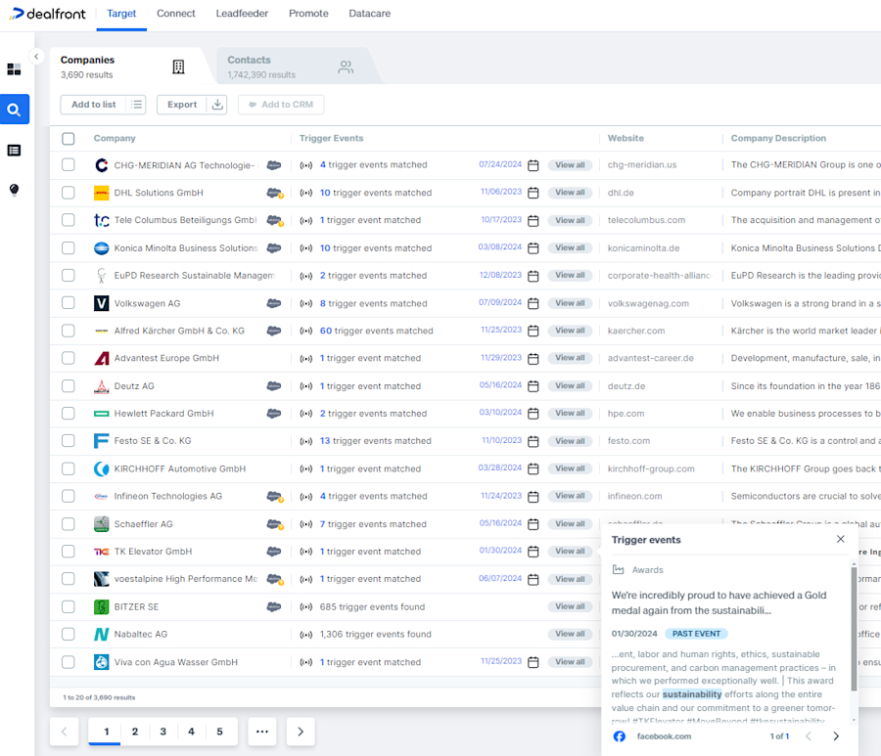The width and height of the screenshot is (881, 756).
Task: Collapse the Companies panel with the chevron arrow
Action: pos(36,57)
